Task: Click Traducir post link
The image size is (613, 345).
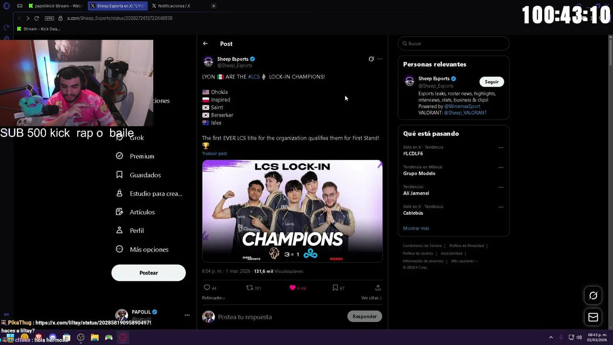Action: (214, 153)
